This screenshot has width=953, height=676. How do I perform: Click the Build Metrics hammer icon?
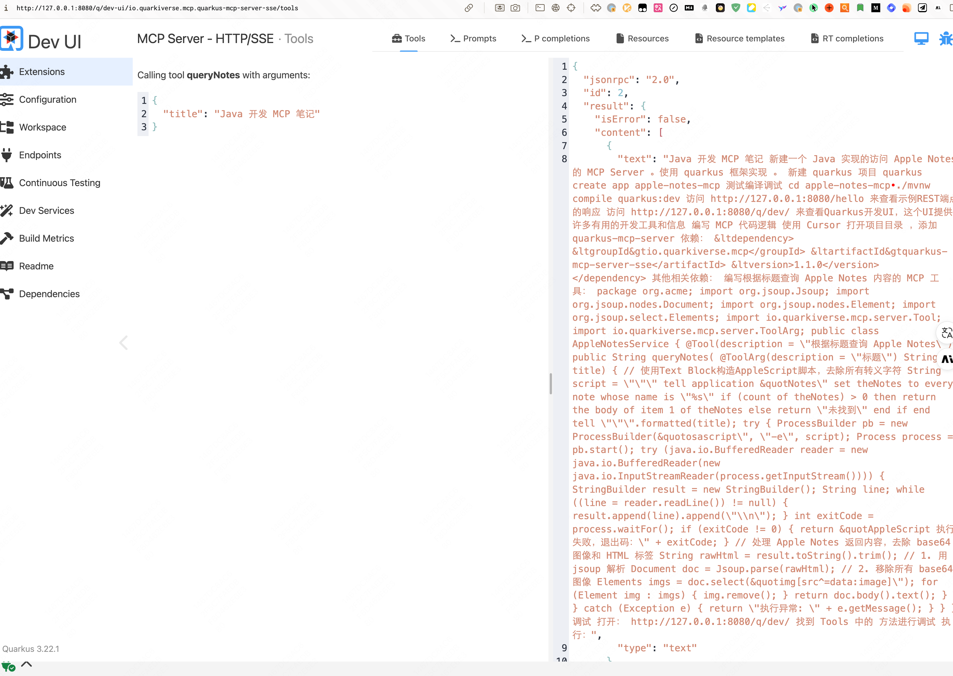[7, 238]
